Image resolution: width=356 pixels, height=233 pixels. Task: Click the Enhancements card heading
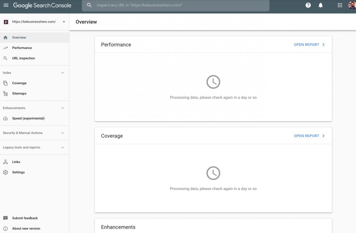tap(118, 227)
